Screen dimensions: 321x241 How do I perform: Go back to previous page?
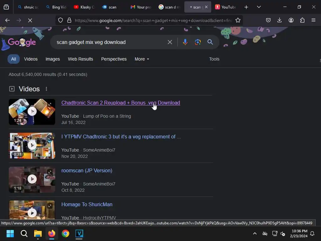(x=8, y=20)
